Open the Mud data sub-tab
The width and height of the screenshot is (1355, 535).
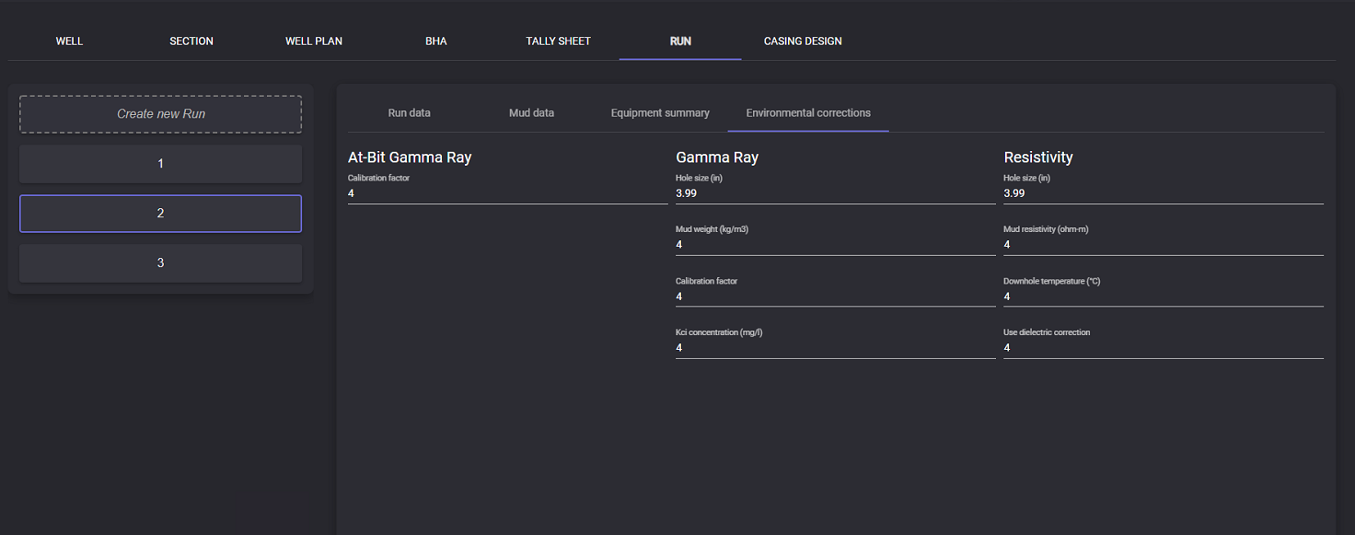tap(531, 113)
